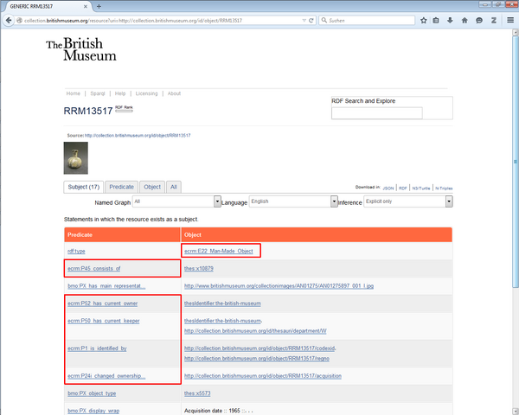Open the URL history dropdown arrow
Screen dimensions: 519x415
pyautogui.click(x=304, y=21)
